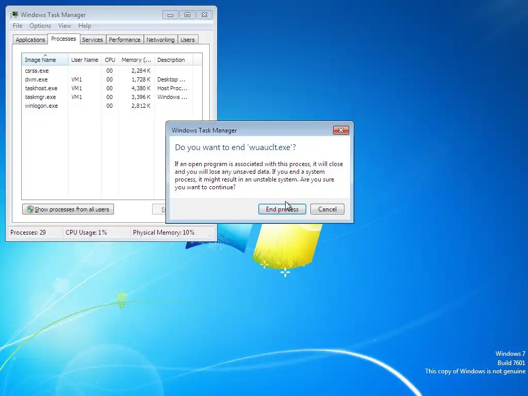
Task: Open the Performance tab
Action: (125, 40)
